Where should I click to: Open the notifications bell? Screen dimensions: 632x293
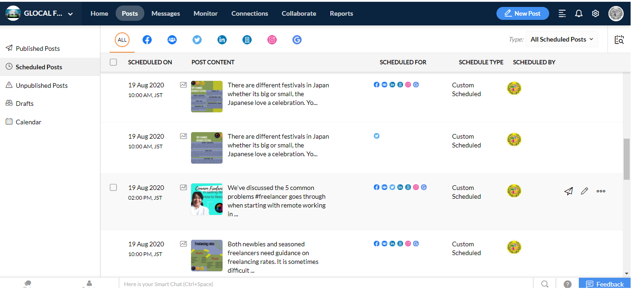579,13
